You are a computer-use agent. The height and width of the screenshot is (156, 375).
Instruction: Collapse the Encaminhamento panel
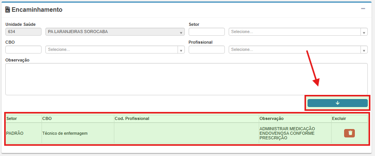coord(363,9)
